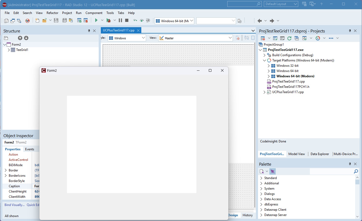Click the Save All icon in the toolbar
This screenshot has height=221, width=362.
click(x=64, y=20)
